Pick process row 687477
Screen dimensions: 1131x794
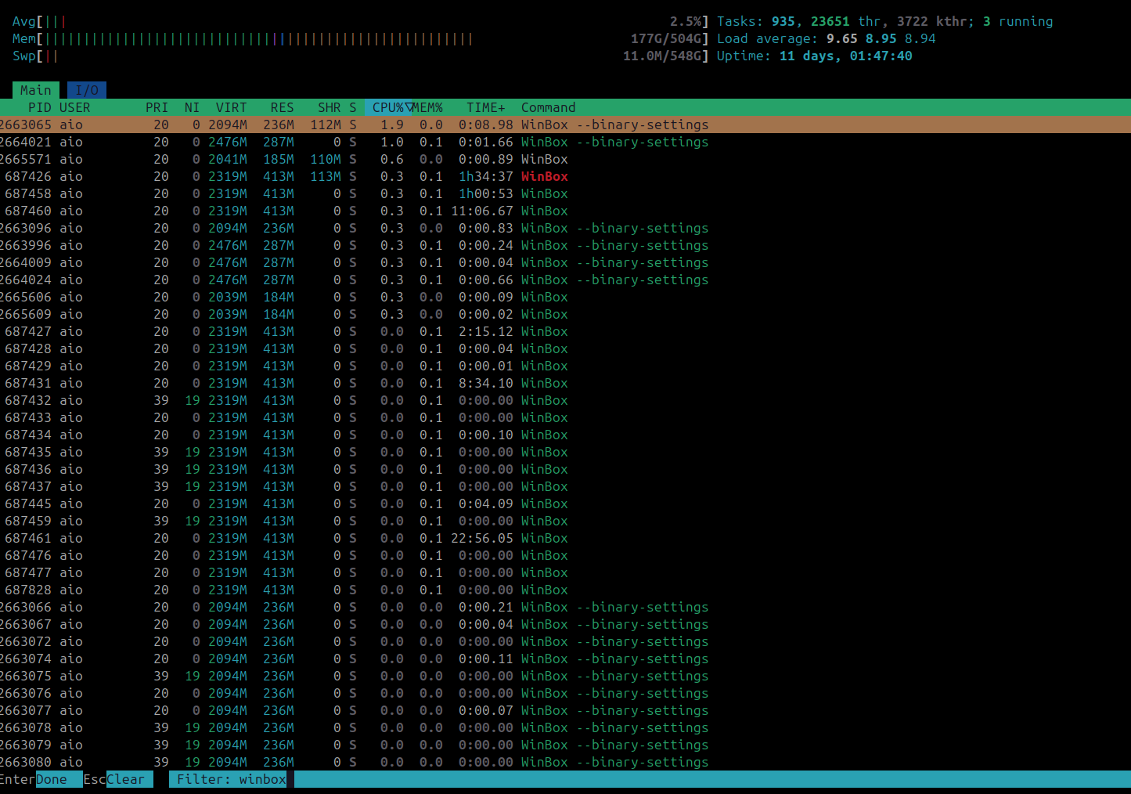(x=565, y=572)
